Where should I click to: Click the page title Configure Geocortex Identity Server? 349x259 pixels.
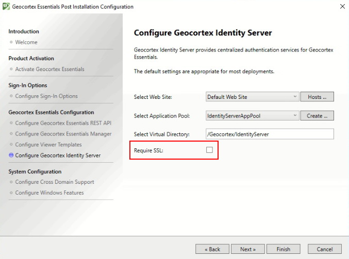(x=203, y=33)
